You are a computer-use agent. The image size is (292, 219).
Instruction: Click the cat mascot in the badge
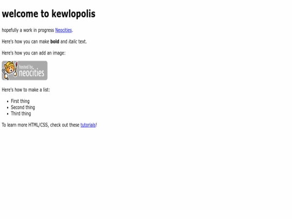tap(10, 70)
